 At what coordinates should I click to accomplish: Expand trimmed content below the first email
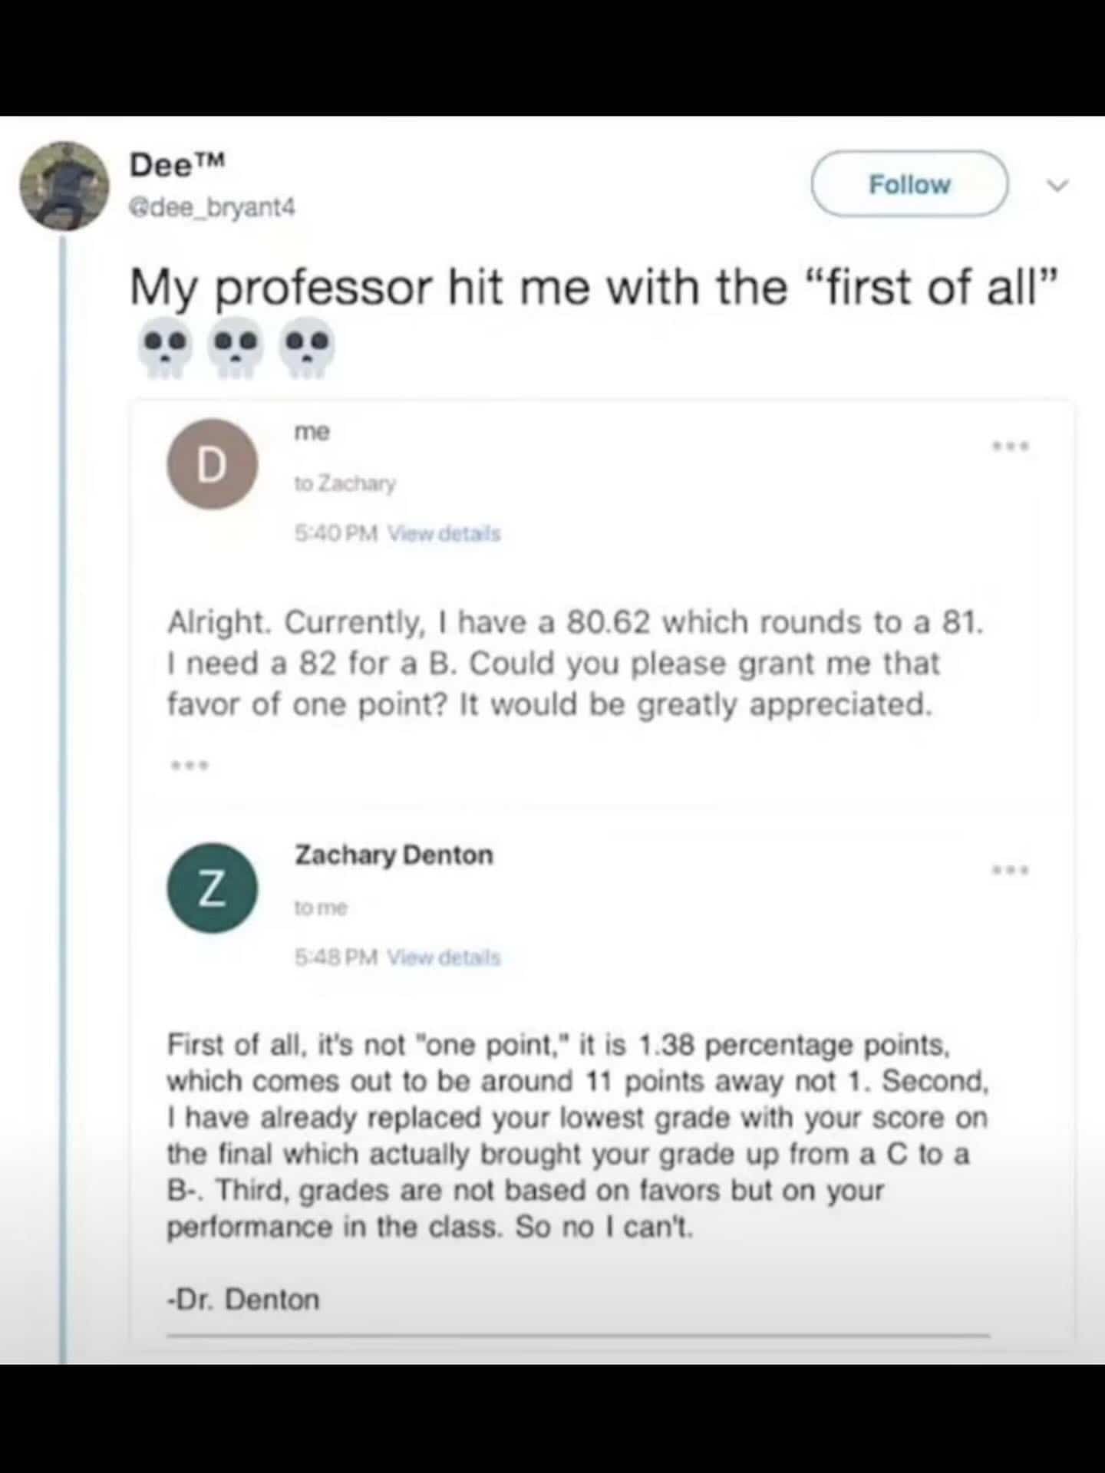point(189,765)
